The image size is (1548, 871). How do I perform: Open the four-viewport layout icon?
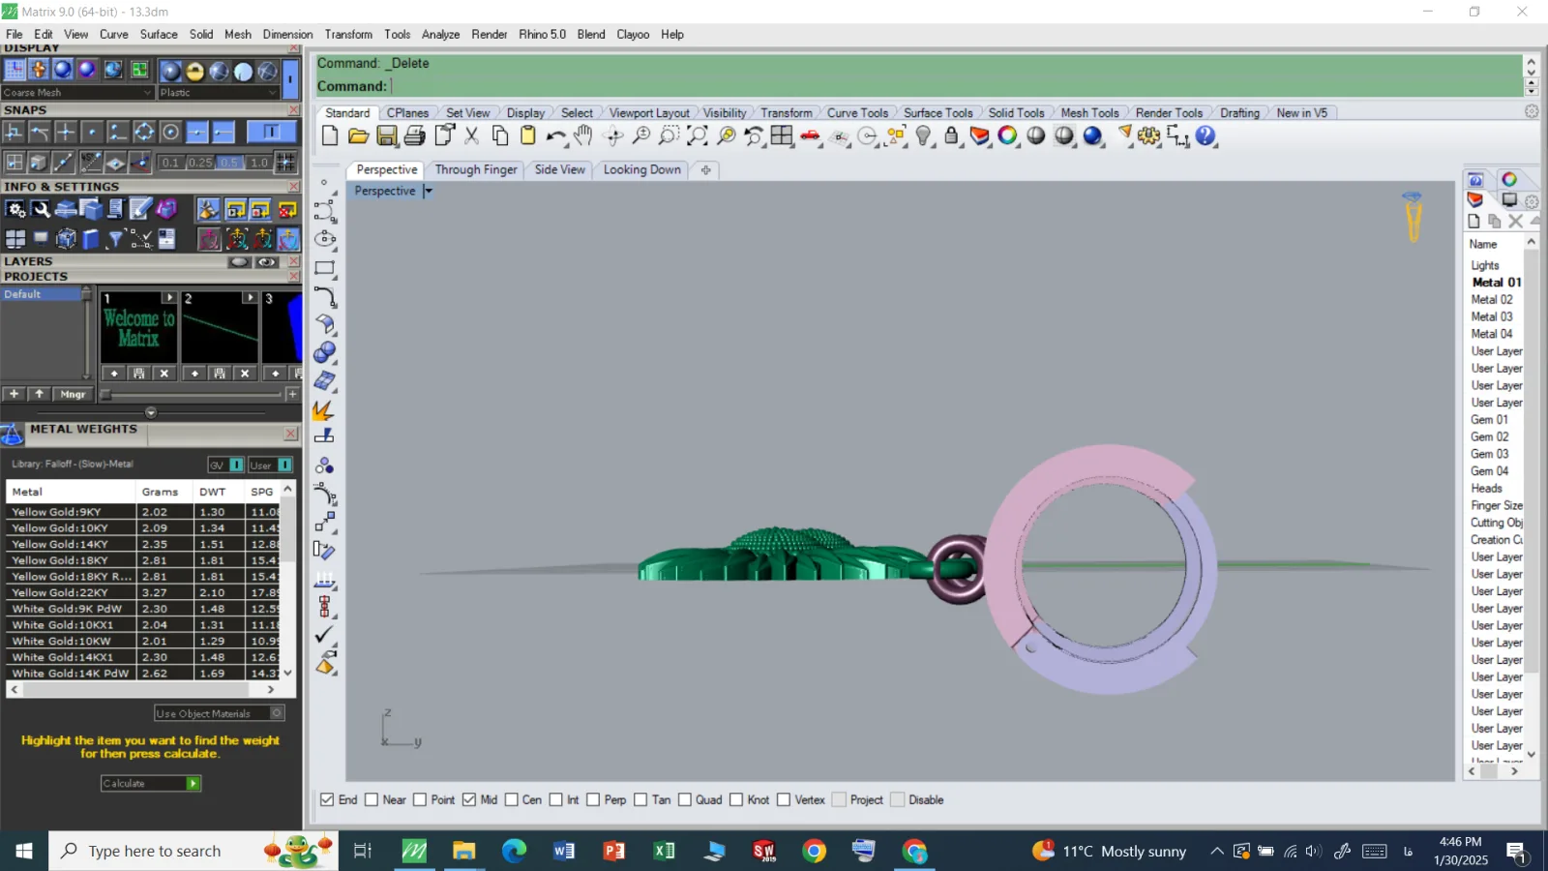(x=782, y=136)
